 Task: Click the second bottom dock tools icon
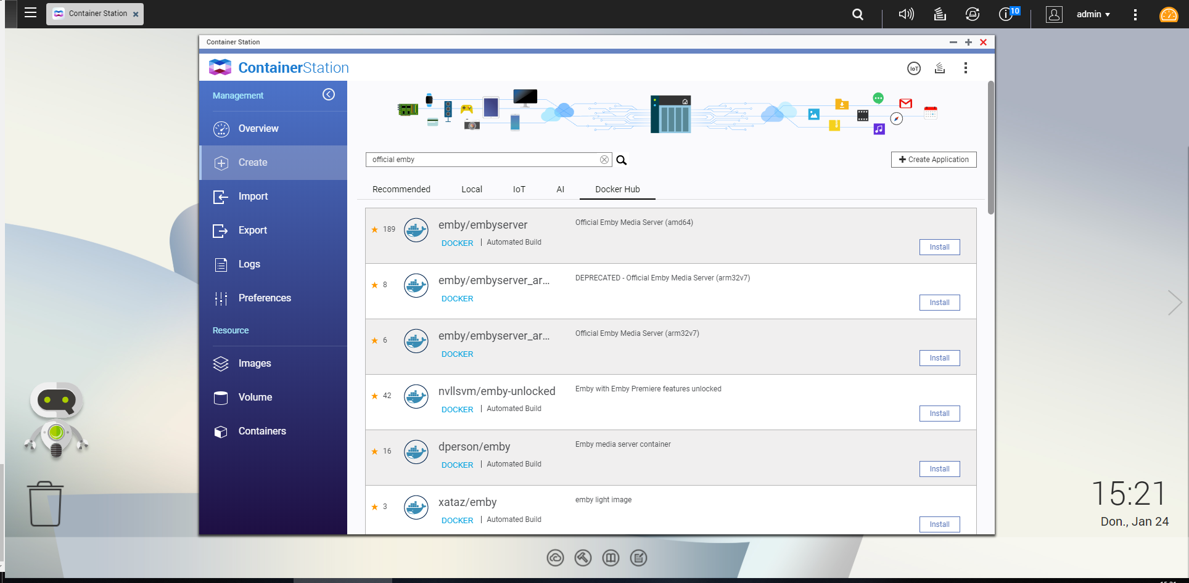[x=583, y=558]
